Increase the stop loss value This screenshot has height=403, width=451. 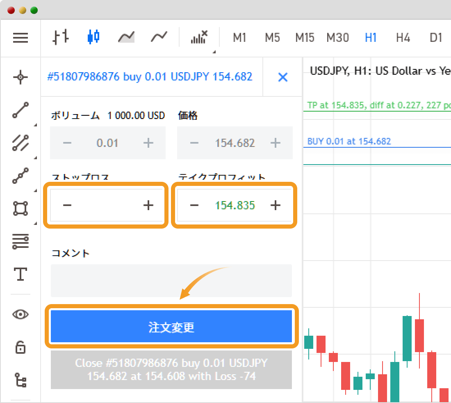click(x=148, y=205)
